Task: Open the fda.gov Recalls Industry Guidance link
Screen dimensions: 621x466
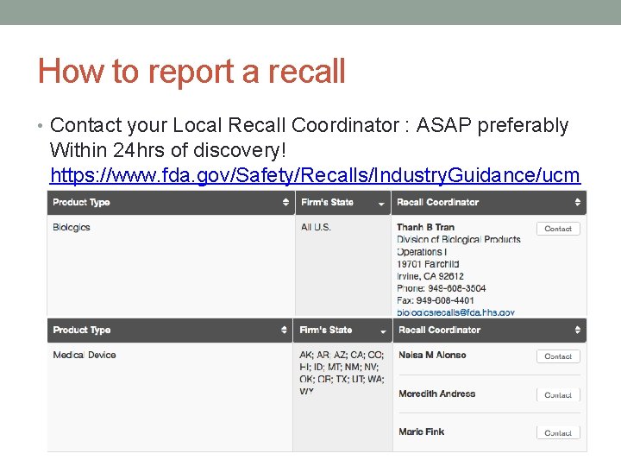Action: click(315, 175)
